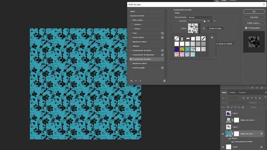Click the Ajustar al origen button
Viewport: 267px width, 150px height.
pyautogui.click(x=215, y=28)
